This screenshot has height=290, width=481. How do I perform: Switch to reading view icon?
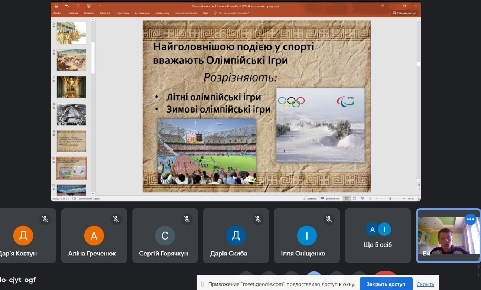(363, 199)
